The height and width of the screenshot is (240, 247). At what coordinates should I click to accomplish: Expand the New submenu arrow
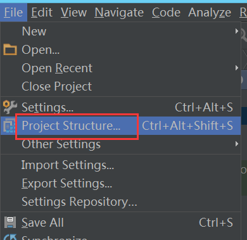pos(237,31)
